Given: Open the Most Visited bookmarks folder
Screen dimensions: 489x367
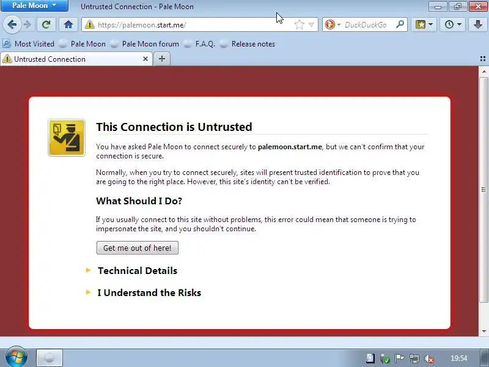Looking at the screenshot, I should [29, 43].
